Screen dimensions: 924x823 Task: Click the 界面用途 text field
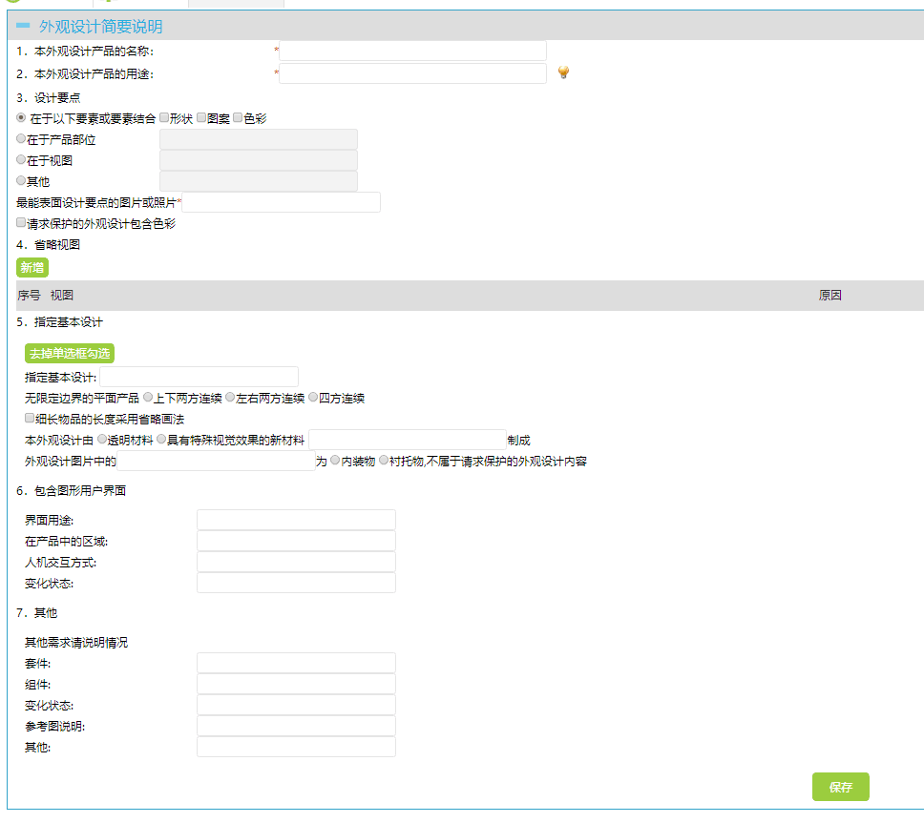point(297,520)
